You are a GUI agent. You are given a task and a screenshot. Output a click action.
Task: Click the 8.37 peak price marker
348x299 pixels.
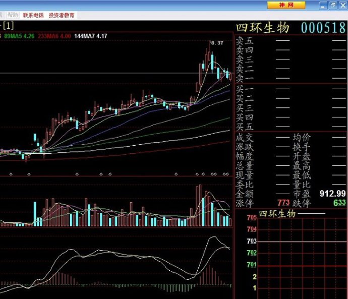tap(217, 43)
